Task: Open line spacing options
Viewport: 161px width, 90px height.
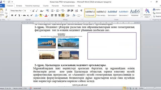Action: coord(67,15)
